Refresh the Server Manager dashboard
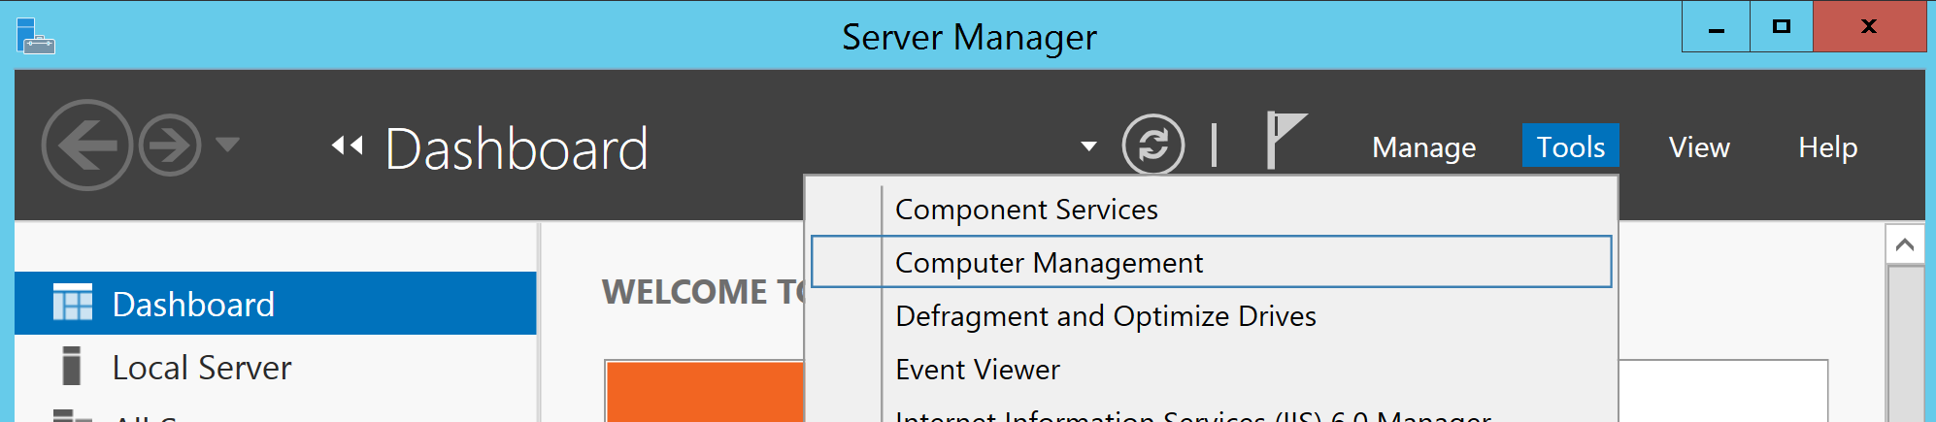The width and height of the screenshot is (1936, 422). pos(1152,146)
